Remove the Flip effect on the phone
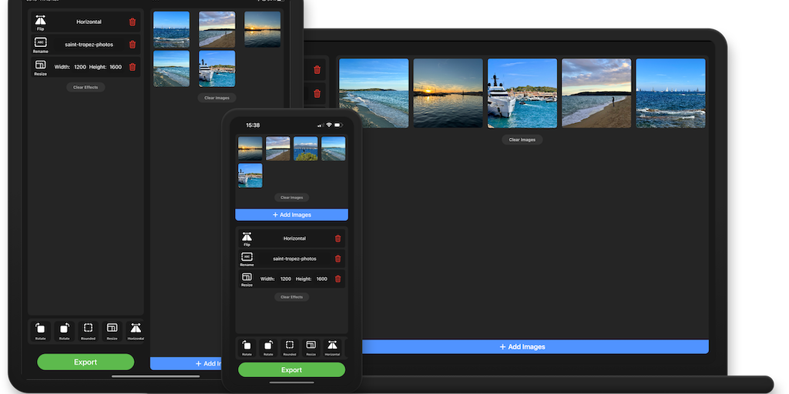The height and width of the screenshot is (394, 789). [337, 239]
